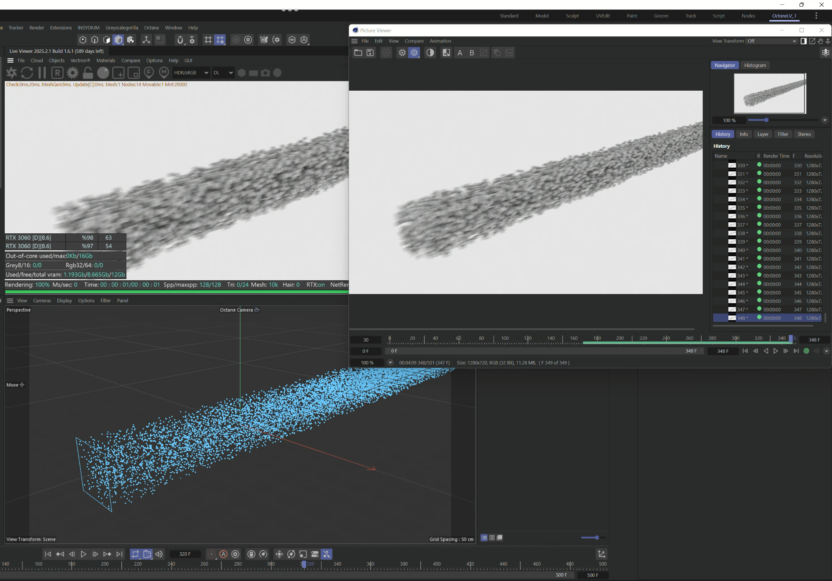Open the Layer tab in Picture Viewer

tap(763, 134)
